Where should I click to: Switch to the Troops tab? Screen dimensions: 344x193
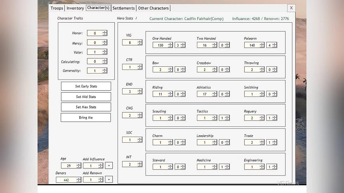(57, 8)
